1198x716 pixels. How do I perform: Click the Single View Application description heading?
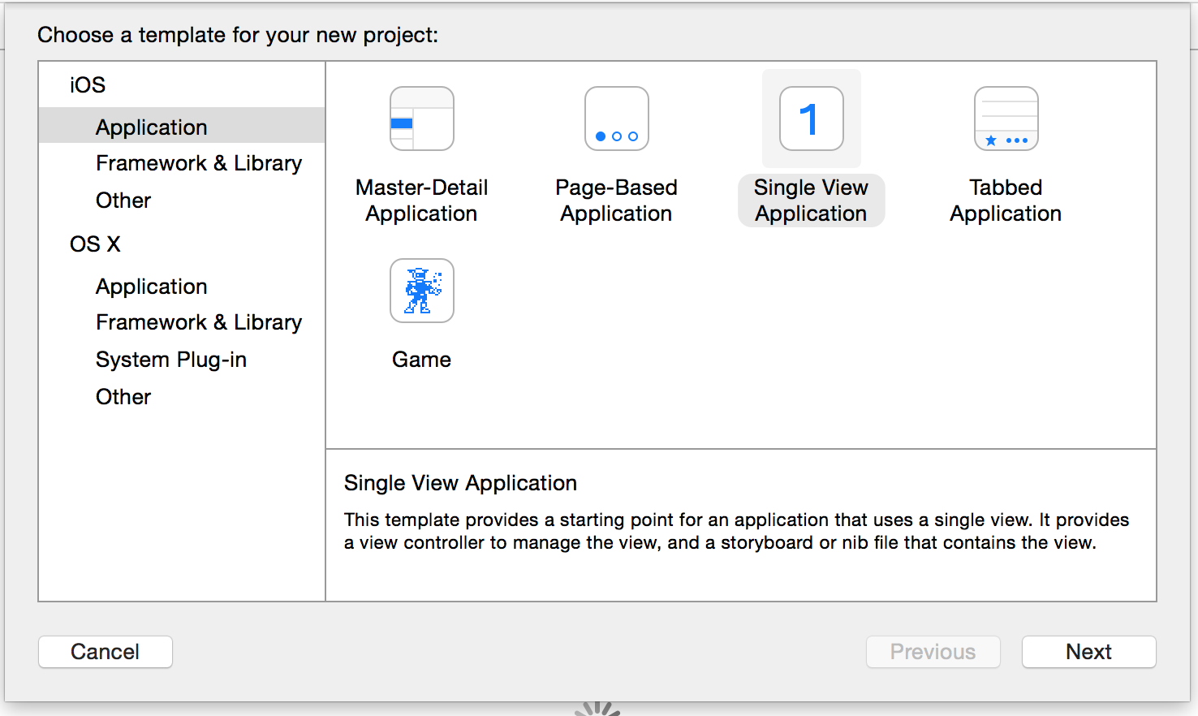pos(460,483)
